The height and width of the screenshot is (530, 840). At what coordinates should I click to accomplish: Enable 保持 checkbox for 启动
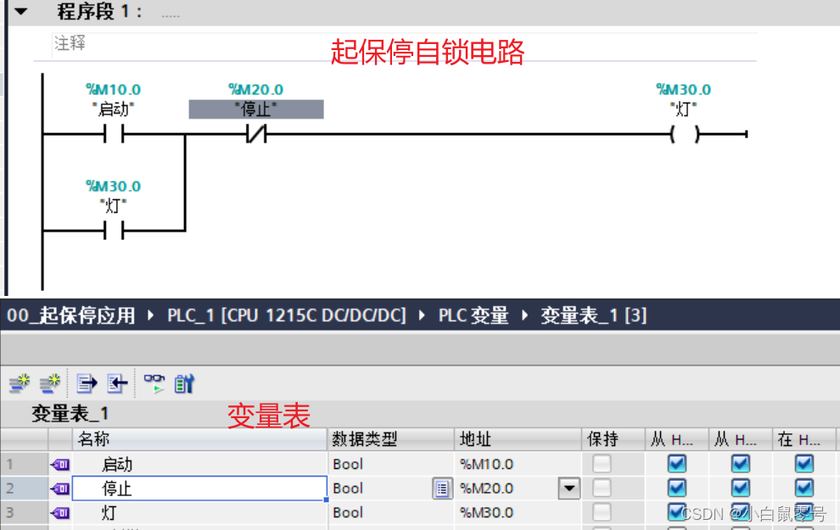pos(602,464)
